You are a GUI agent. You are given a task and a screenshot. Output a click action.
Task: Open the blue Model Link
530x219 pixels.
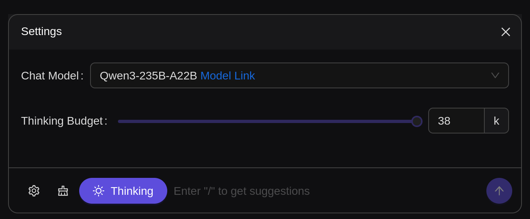(227, 76)
